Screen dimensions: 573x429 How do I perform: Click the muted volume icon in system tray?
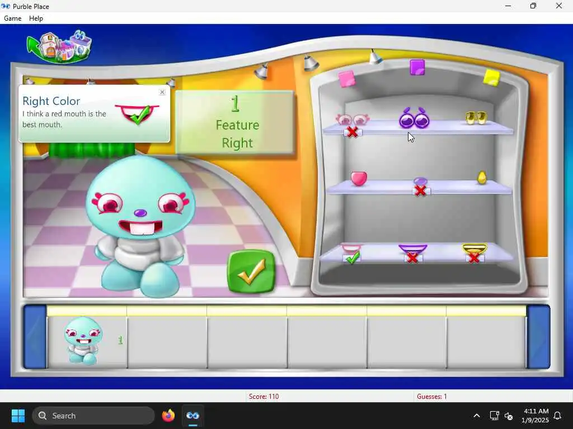tap(508, 416)
